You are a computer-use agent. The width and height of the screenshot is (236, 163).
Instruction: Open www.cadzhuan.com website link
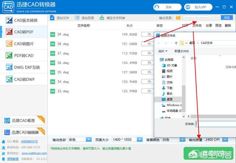34,153
